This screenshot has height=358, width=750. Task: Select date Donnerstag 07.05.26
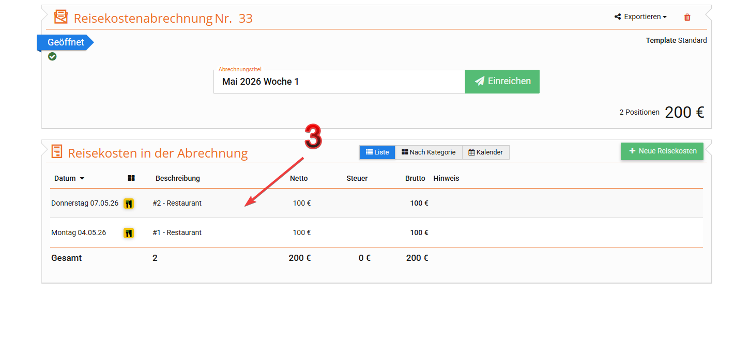pos(85,203)
